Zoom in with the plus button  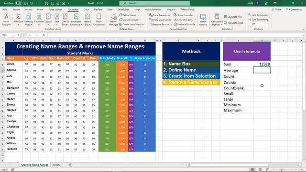tap(296, 170)
